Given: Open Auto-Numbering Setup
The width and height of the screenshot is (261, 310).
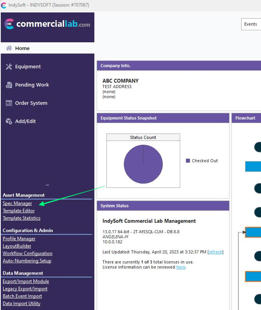Looking at the screenshot, I should (x=27, y=261).
